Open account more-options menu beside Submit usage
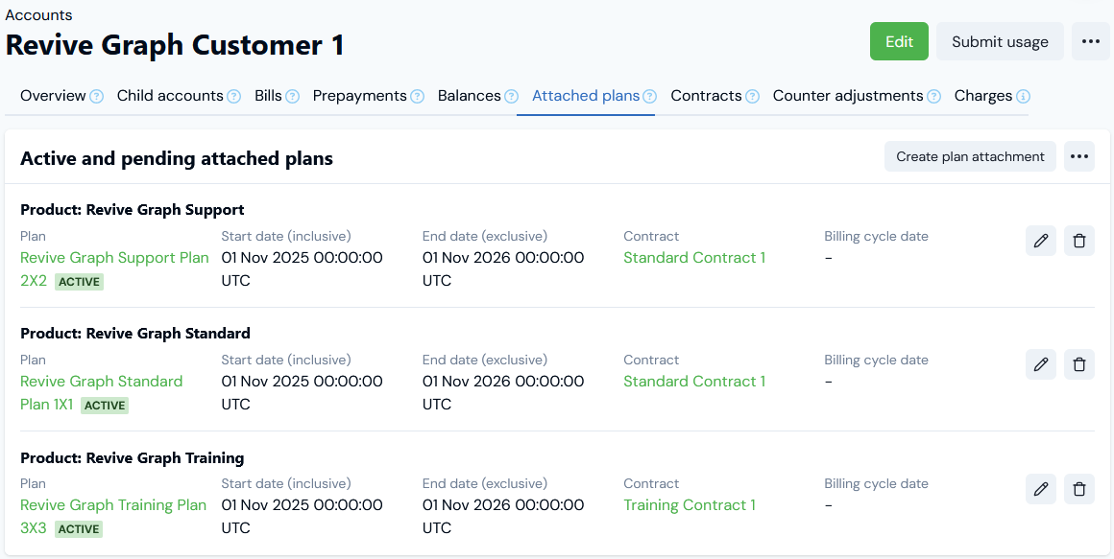This screenshot has height=559, width=1114. point(1090,41)
